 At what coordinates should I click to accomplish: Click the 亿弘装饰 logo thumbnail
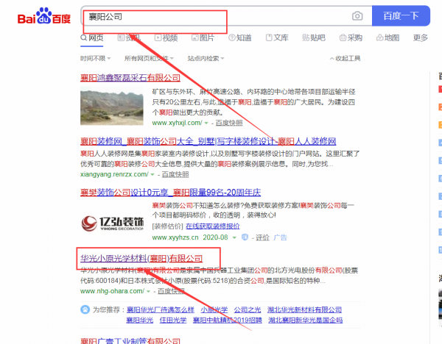[x=112, y=223]
